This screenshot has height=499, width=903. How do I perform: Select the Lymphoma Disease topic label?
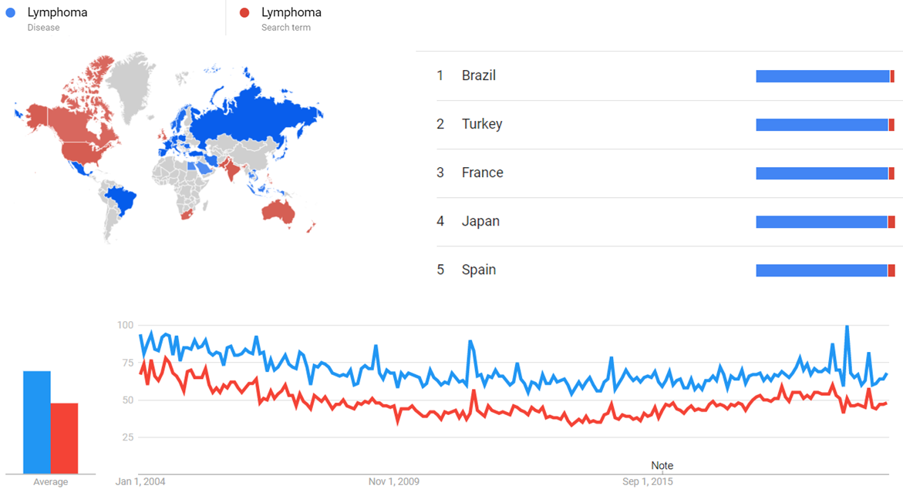pos(57,12)
